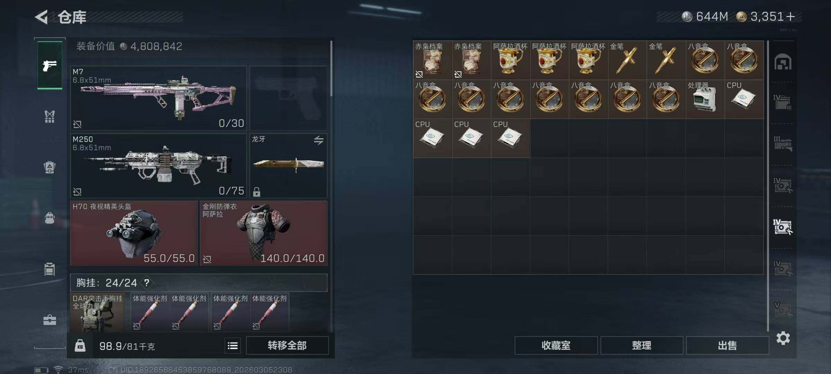Select the M7 rifle weapon slot
Viewport: 831px width, 374px height.
pyautogui.click(x=158, y=98)
